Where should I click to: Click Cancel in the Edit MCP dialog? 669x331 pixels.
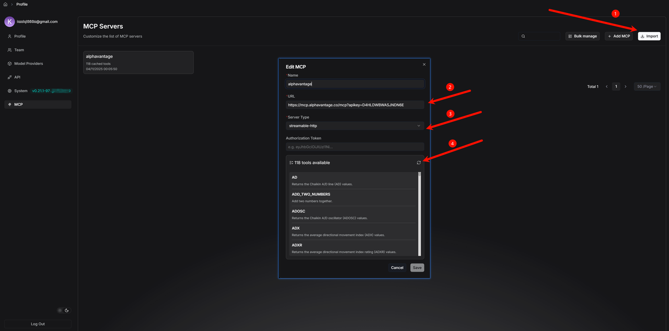tap(397, 268)
